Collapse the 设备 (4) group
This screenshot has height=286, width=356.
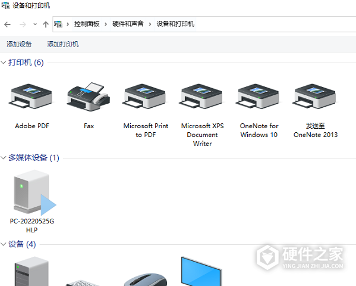[3, 244]
